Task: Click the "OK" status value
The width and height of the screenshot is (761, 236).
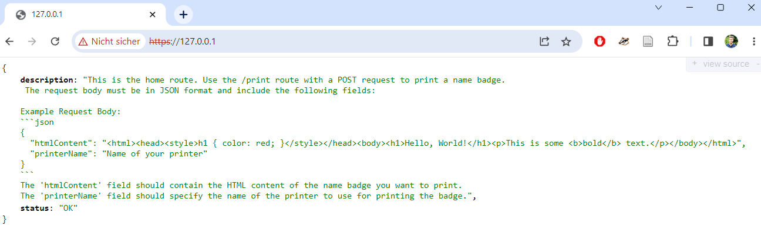Action: coord(68,208)
